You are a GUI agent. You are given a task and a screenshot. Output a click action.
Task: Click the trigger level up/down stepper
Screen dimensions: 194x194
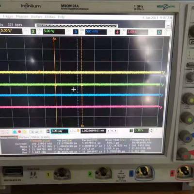point(151,130)
